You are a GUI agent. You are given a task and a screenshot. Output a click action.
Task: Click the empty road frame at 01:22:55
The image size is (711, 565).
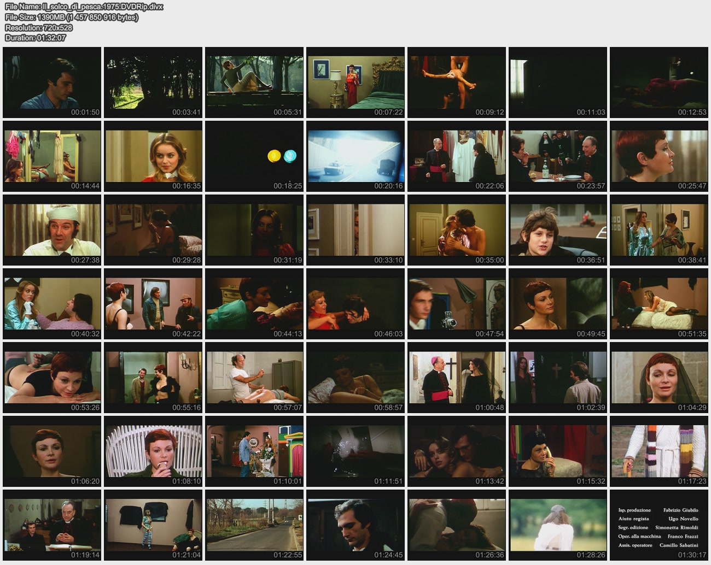pos(254,525)
